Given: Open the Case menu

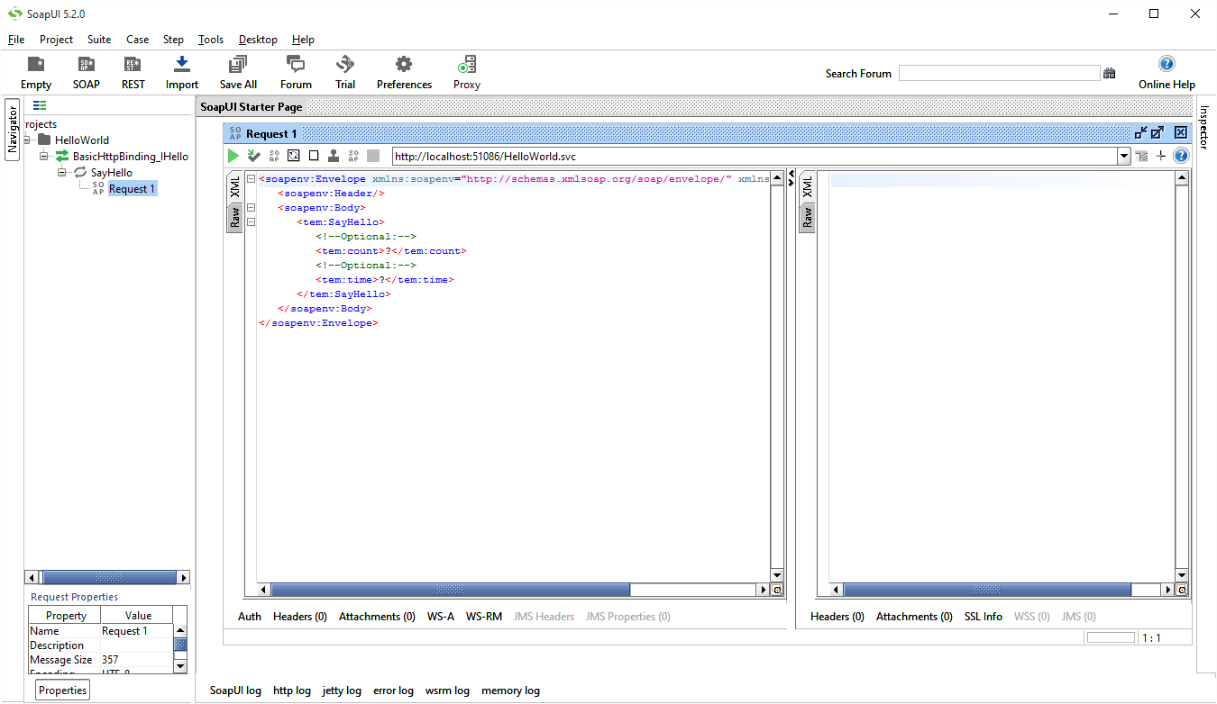Looking at the screenshot, I should [x=138, y=40].
